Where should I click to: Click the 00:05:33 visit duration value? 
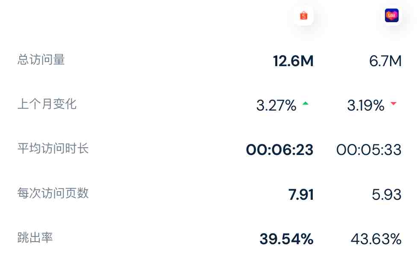(369, 149)
